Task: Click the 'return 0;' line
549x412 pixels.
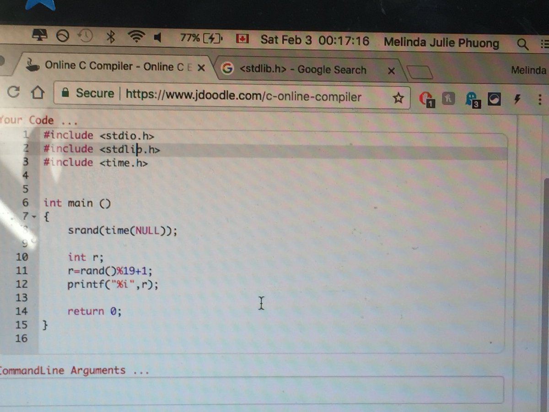Action: [95, 311]
